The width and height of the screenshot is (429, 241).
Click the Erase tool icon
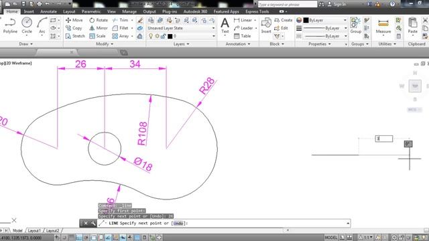(140, 20)
